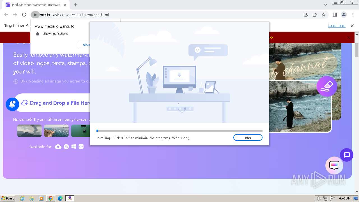359x202 pixels.
Task: Open Chrome profile avatar
Action: [344, 15]
